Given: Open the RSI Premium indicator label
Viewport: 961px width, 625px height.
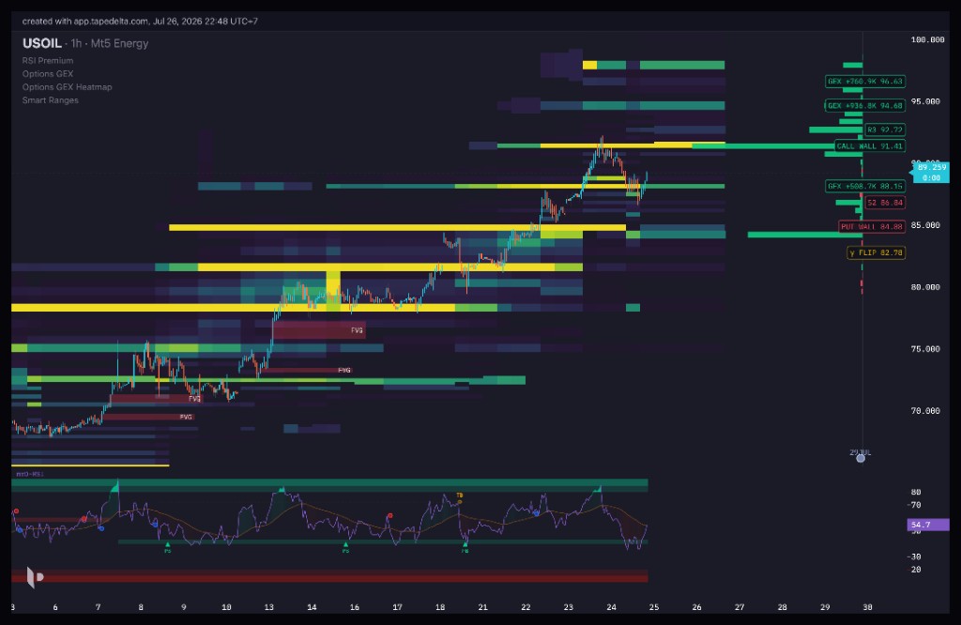Looking at the screenshot, I should click(48, 61).
